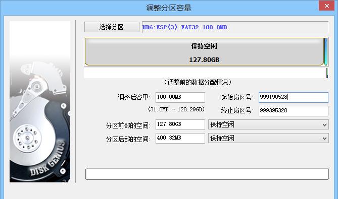Focus the 调整后容量 input field
Viewport: 338px width, 199px height.
coord(180,97)
